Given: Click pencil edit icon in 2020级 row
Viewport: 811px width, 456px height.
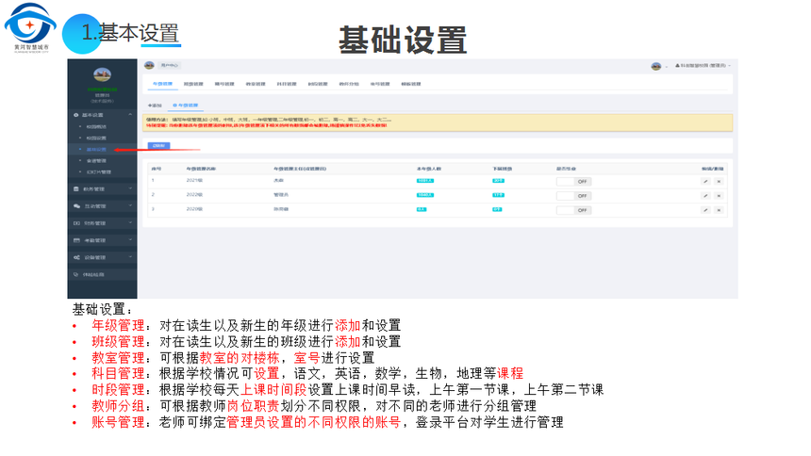Looking at the screenshot, I should click(x=705, y=210).
